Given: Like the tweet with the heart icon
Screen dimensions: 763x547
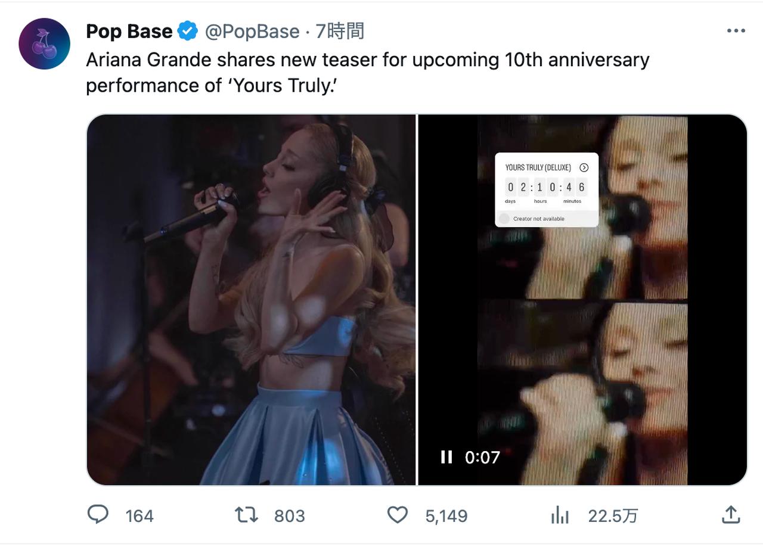Looking at the screenshot, I should pyautogui.click(x=398, y=515).
